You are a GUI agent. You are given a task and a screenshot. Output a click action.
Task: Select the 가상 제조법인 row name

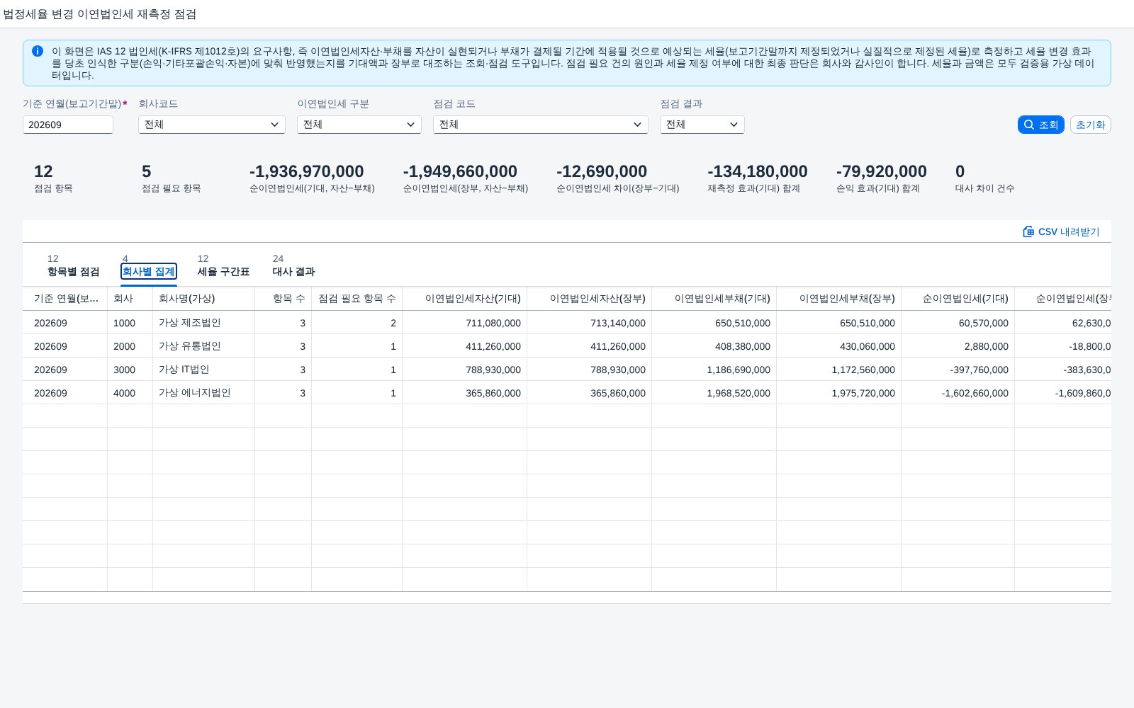(190, 323)
